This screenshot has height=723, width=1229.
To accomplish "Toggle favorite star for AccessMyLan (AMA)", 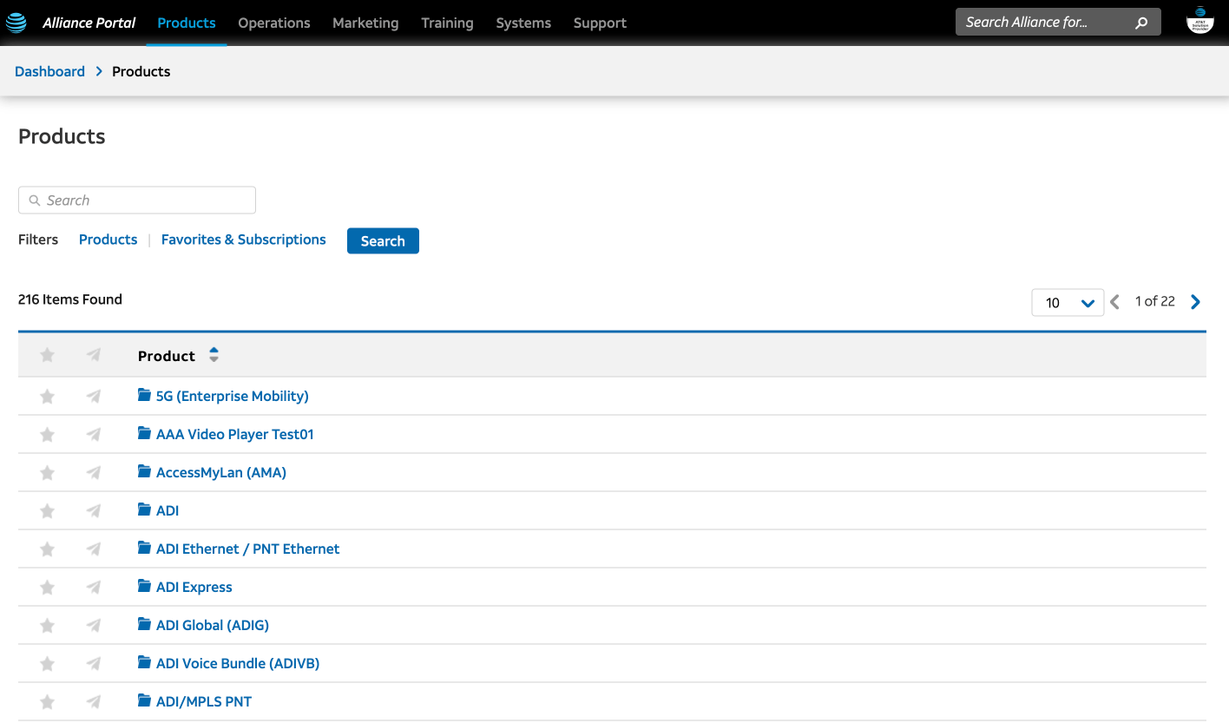I will (47, 473).
